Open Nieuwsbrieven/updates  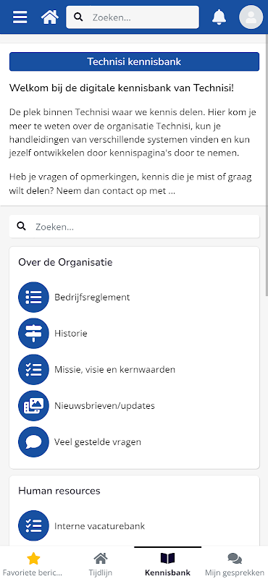[x=104, y=406]
